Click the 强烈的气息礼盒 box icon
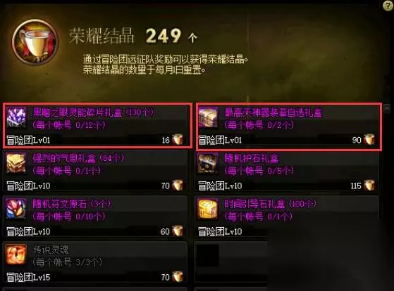 point(16,163)
